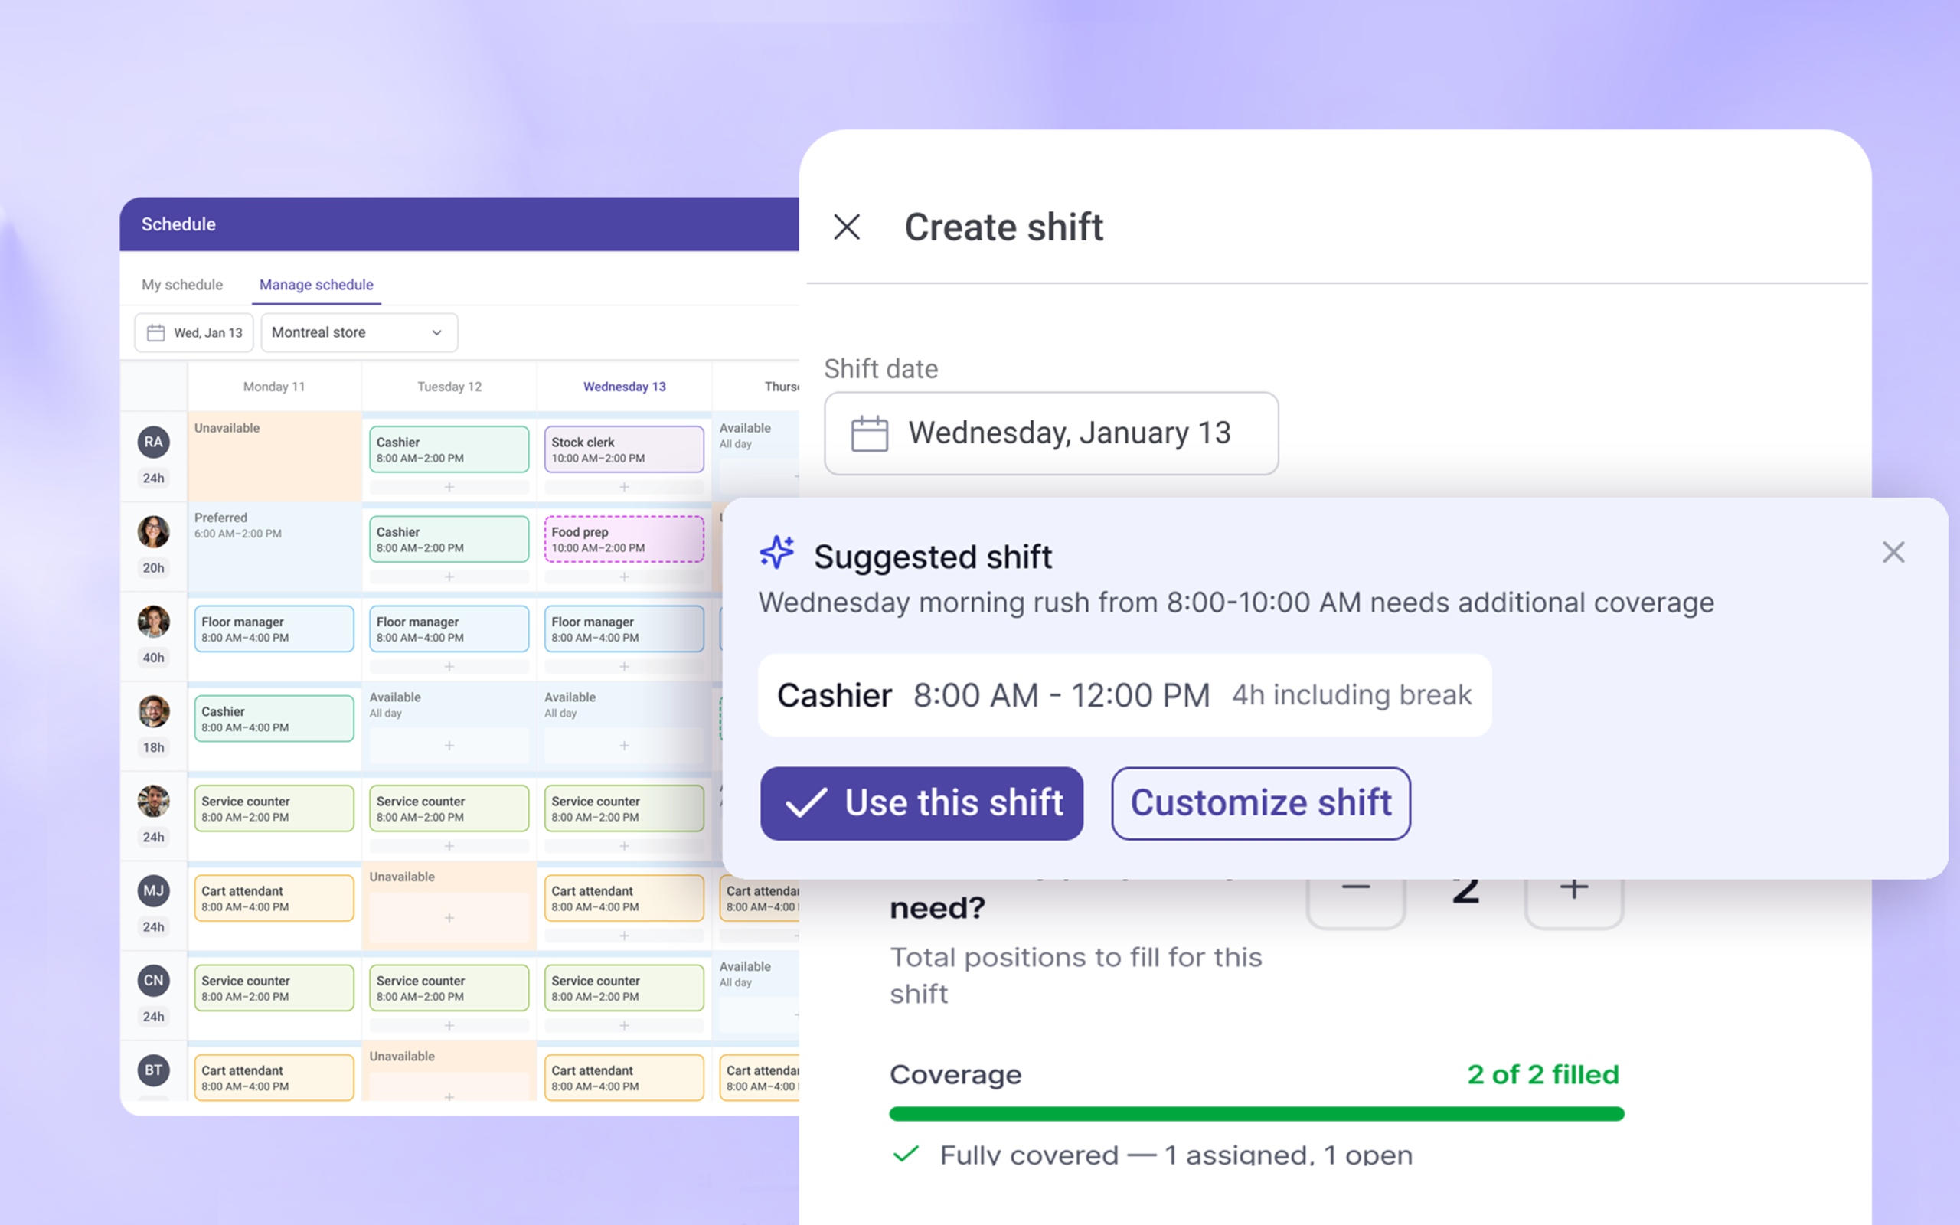The image size is (1960, 1225).
Task: Click the calendar icon in the Shift date field
Action: tap(869, 433)
